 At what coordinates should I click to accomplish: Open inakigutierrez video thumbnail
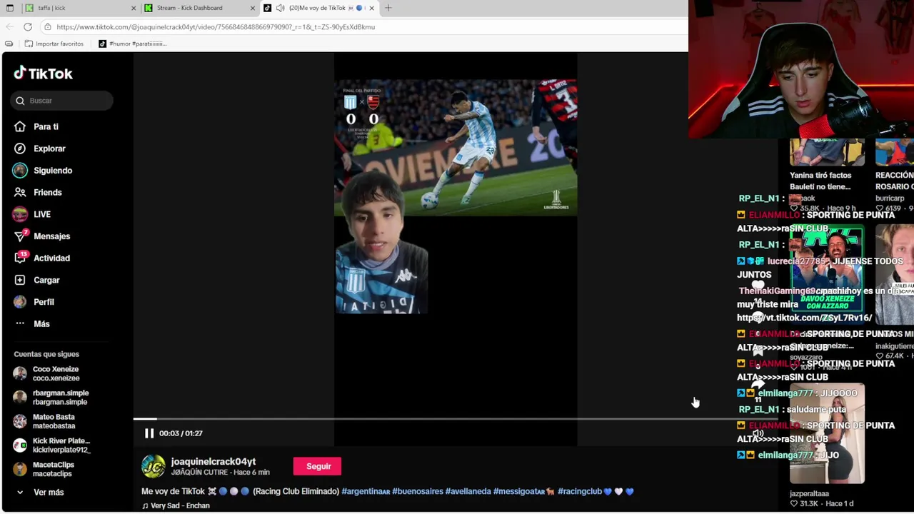pyautogui.click(x=895, y=275)
